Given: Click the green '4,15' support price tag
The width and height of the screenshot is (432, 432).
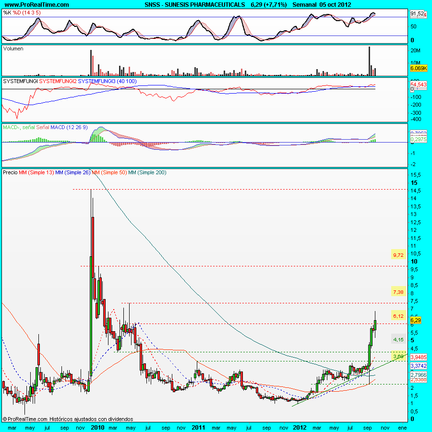Looking at the screenshot, I should pos(398,340).
